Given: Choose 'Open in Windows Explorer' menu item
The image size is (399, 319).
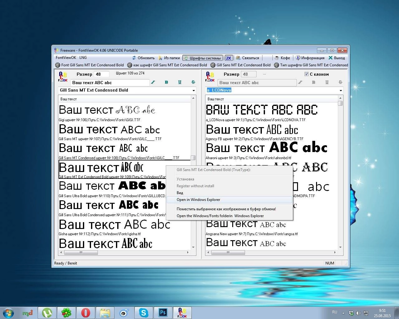Looking at the screenshot, I should pos(229,200).
